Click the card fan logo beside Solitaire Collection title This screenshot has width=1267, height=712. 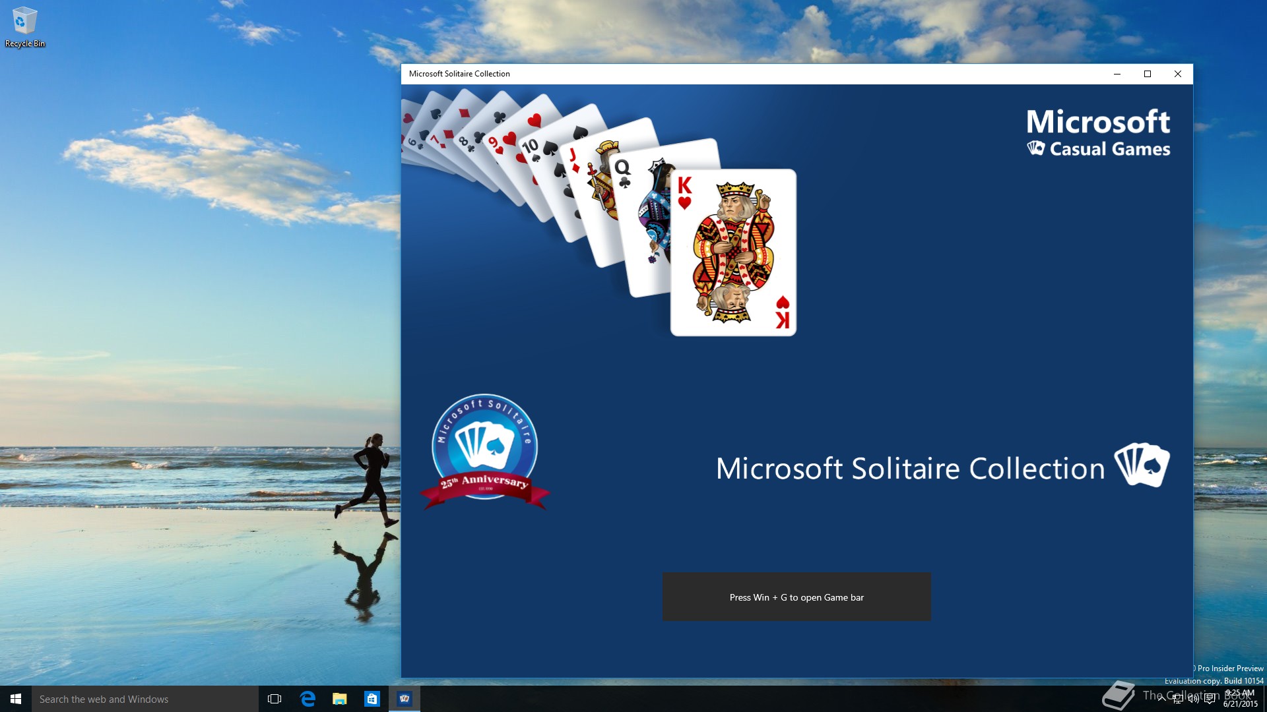point(1142,465)
